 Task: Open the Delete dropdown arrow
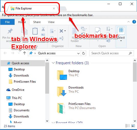65,31
